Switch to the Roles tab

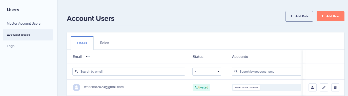click(105, 43)
